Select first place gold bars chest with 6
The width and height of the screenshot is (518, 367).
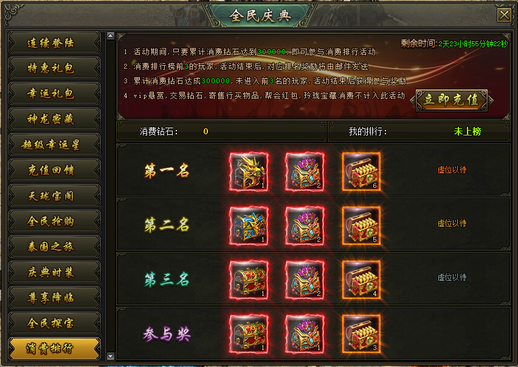361,171
